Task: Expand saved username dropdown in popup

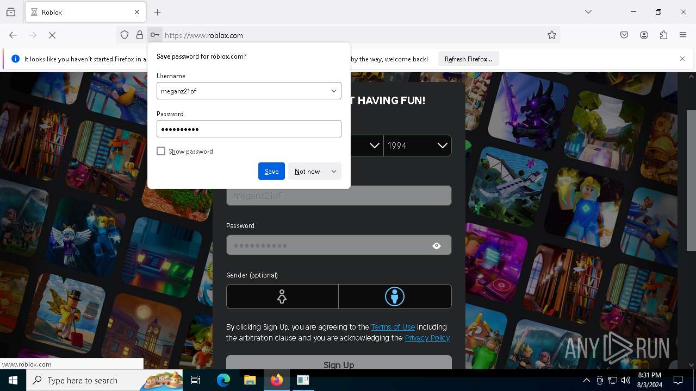Action: tap(334, 91)
